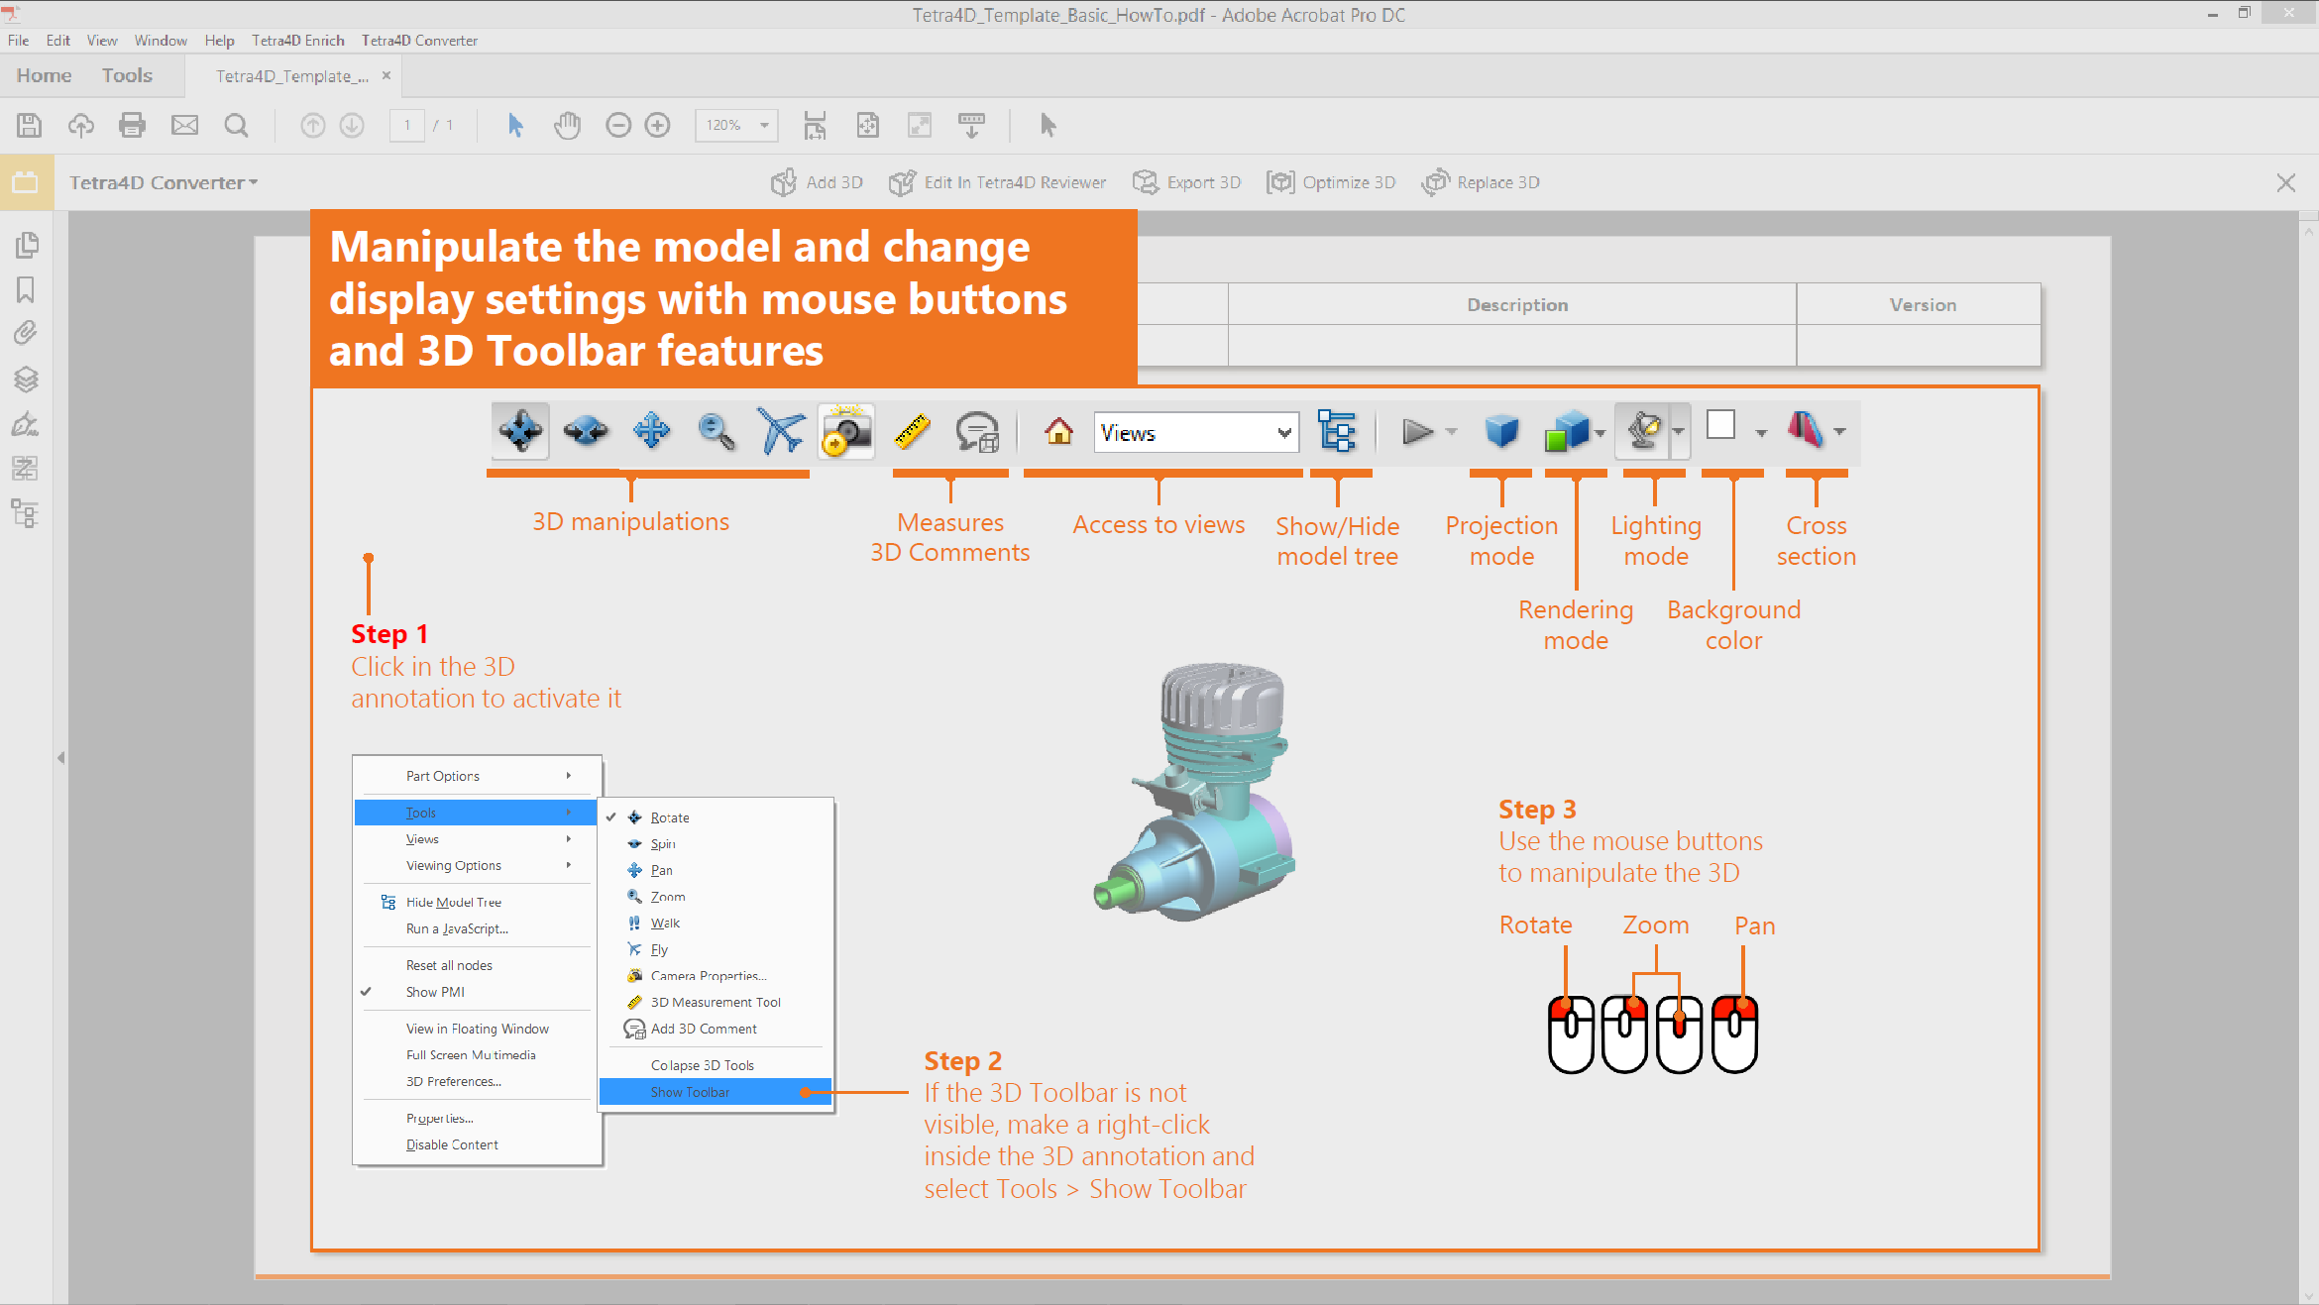Open the play animation dropdown arrow
This screenshot has width=2319, height=1305.
pyautogui.click(x=1452, y=432)
